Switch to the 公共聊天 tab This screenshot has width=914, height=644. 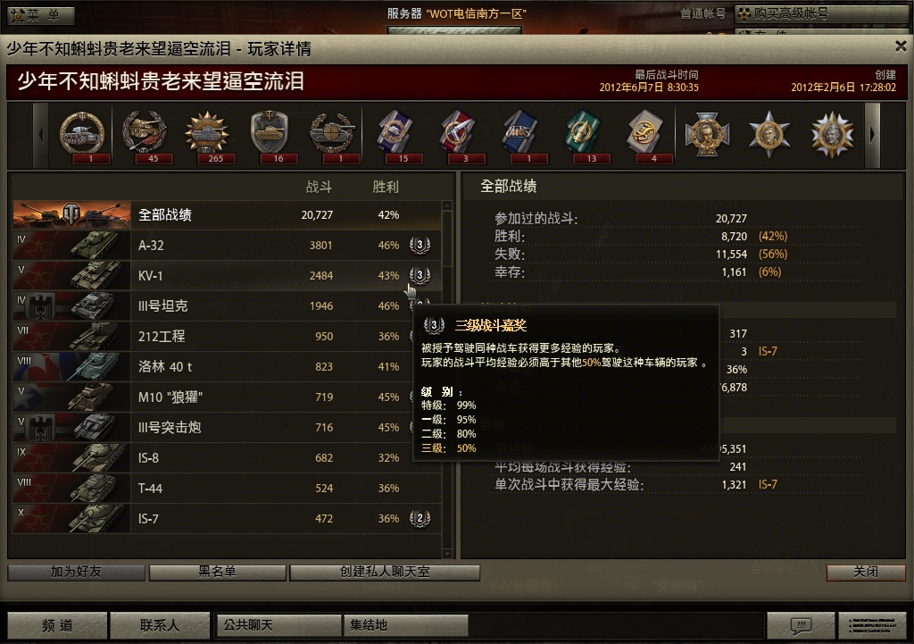click(278, 625)
